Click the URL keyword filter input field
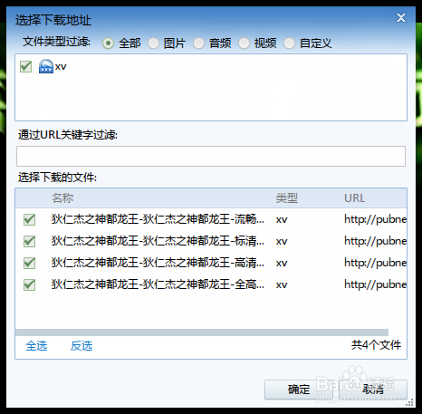Viewport: 422px width, 414px height. tap(211, 156)
